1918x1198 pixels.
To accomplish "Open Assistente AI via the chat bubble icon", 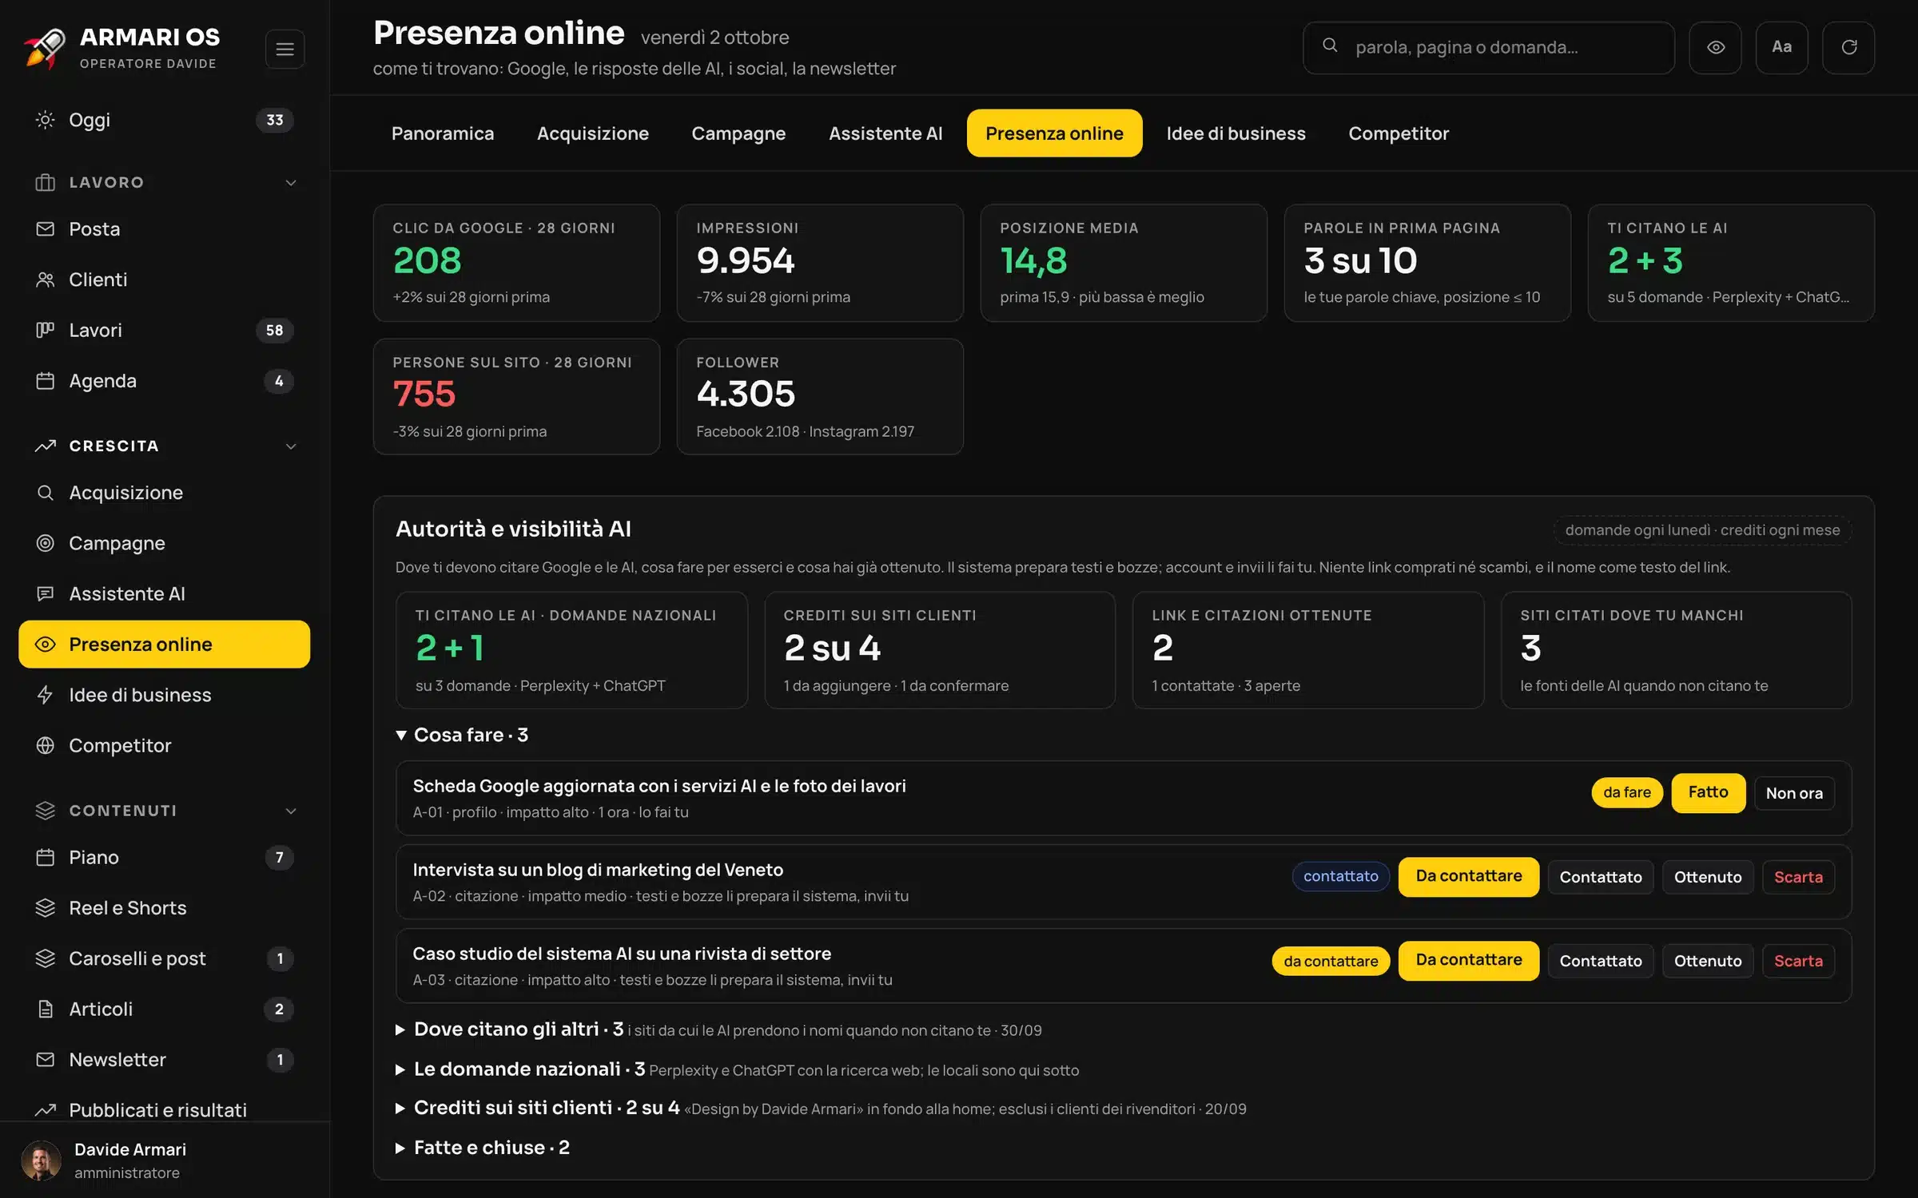I will point(46,593).
